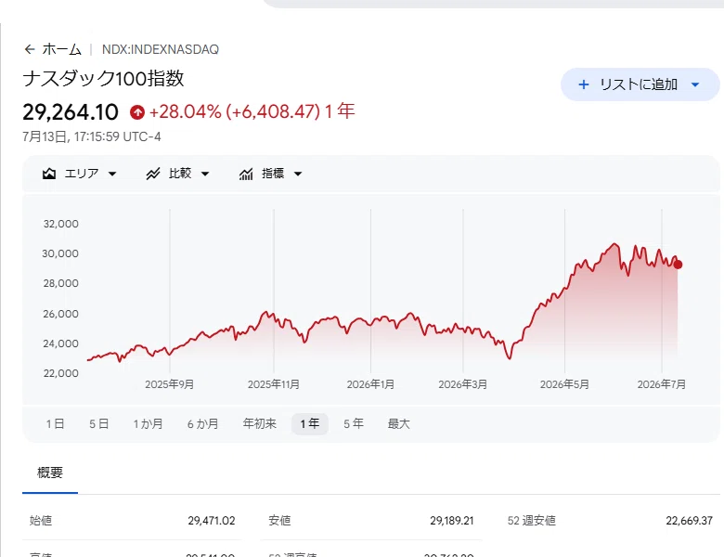724x557 pixels.
Task: Click the 2026年5月 axis label
Action: click(x=564, y=384)
